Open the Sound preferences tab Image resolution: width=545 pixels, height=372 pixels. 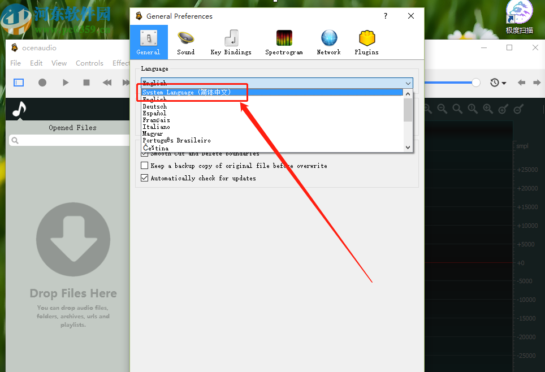pyautogui.click(x=185, y=42)
